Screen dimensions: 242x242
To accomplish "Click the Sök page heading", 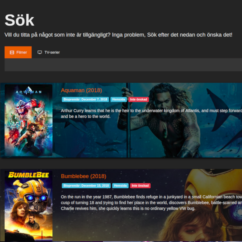I will (x=19, y=20).
